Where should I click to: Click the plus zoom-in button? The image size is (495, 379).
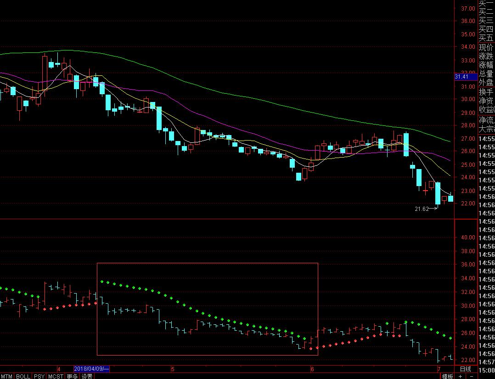point(461,376)
